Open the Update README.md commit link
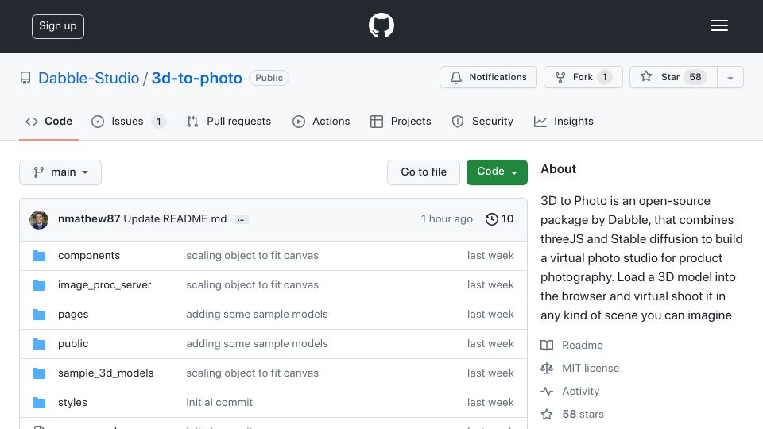 coord(175,219)
